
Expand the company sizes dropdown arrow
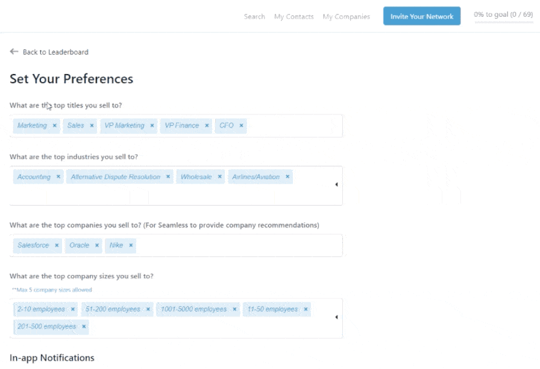[x=336, y=317]
